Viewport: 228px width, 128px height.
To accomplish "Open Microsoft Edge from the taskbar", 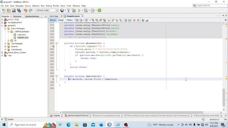I will point(68,125).
